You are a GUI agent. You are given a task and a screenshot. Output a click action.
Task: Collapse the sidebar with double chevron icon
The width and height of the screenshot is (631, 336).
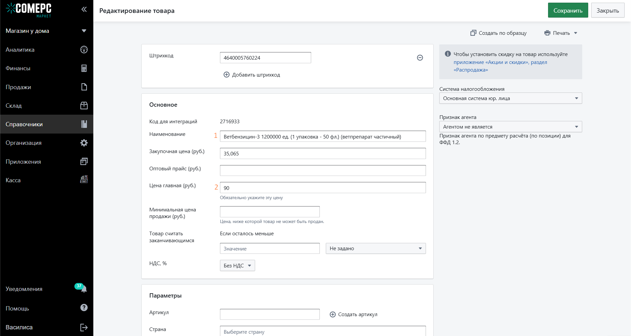pos(84,9)
